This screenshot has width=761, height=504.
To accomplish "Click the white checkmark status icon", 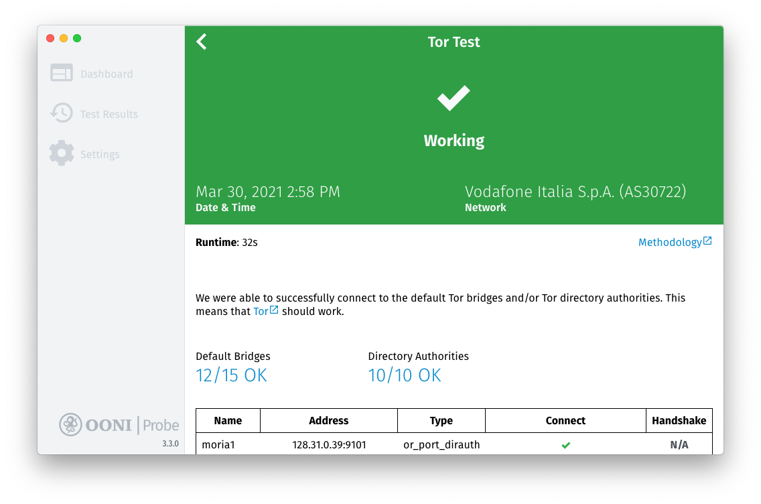I will pyautogui.click(x=454, y=99).
